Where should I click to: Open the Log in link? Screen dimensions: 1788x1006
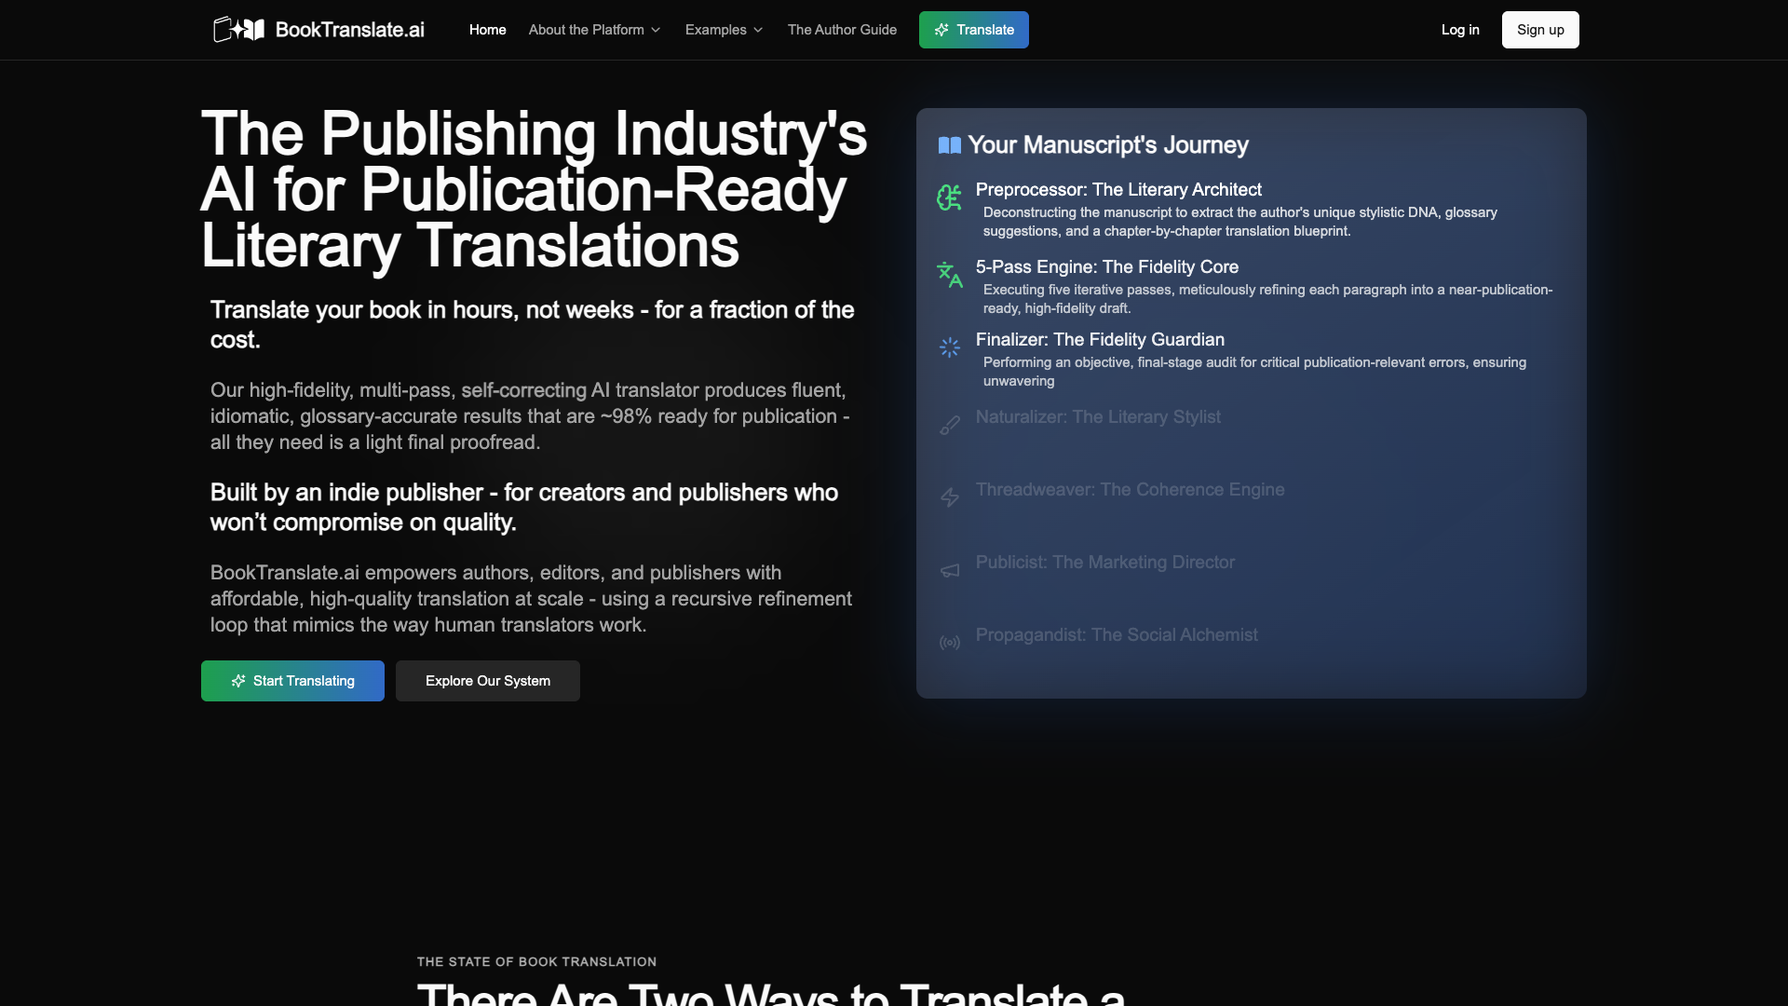point(1460,30)
